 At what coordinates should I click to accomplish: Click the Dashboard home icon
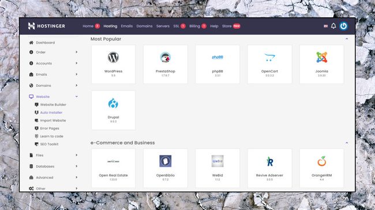(x=31, y=43)
